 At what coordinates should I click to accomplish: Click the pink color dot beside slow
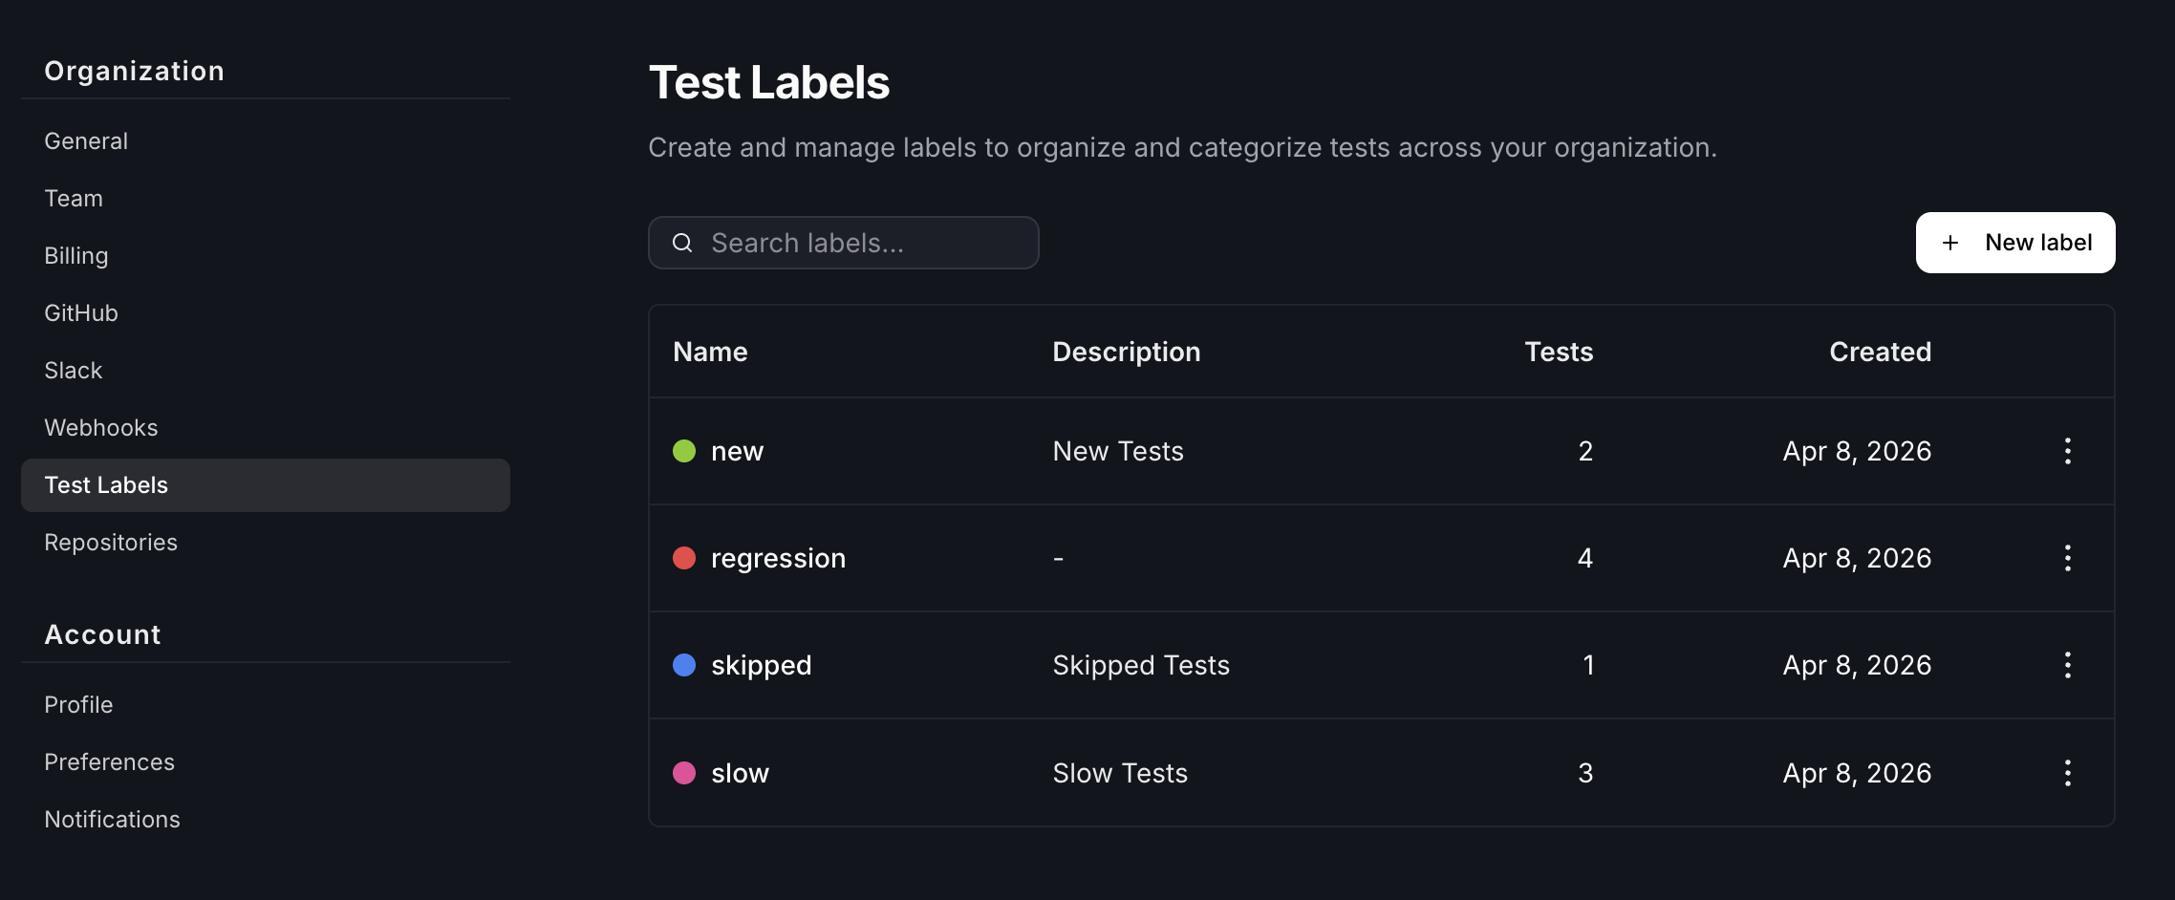(x=684, y=773)
